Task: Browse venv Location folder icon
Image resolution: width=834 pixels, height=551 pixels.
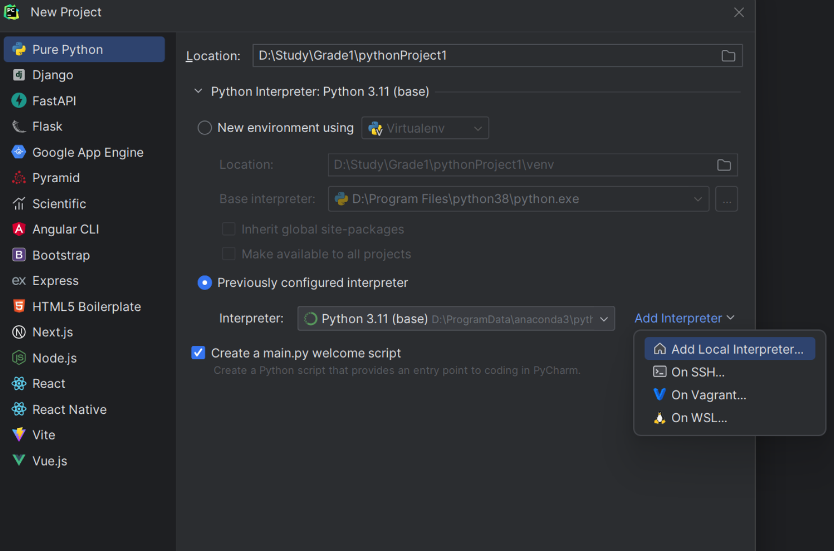Action: tap(724, 165)
